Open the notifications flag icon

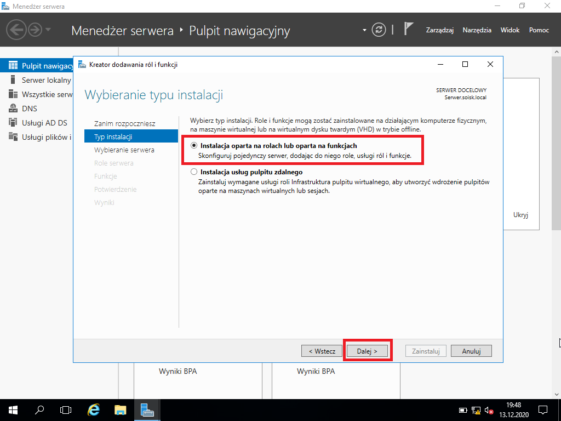[408, 29]
